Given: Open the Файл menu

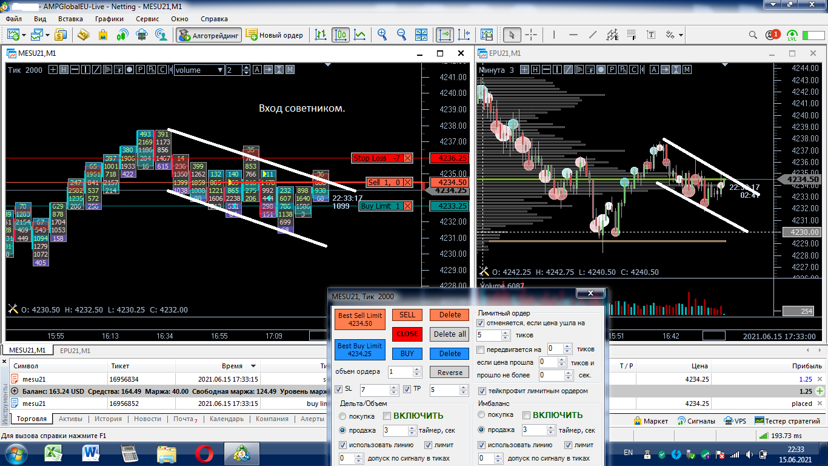Looking at the screenshot, I should (14, 19).
